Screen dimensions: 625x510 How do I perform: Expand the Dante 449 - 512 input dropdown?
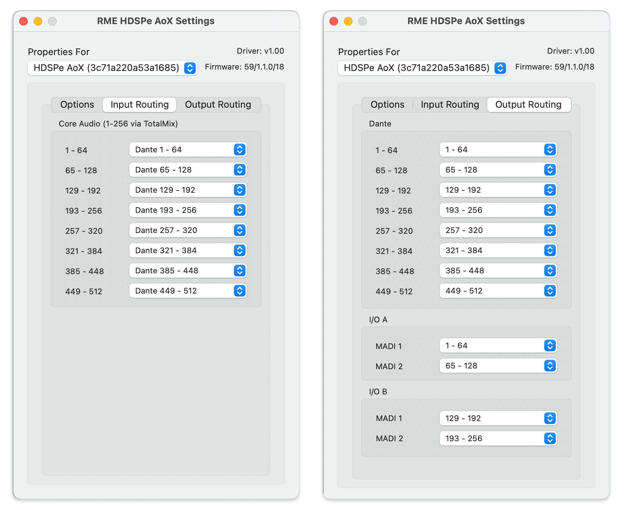(x=188, y=291)
